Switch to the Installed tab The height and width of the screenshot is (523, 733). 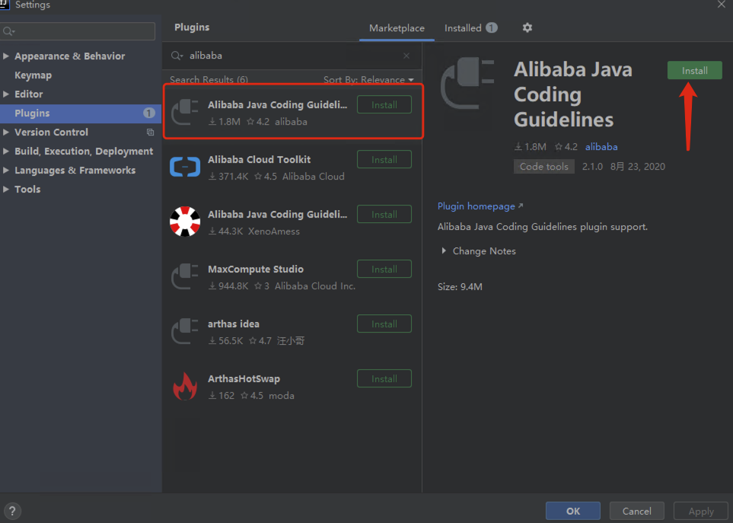point(470,28)
